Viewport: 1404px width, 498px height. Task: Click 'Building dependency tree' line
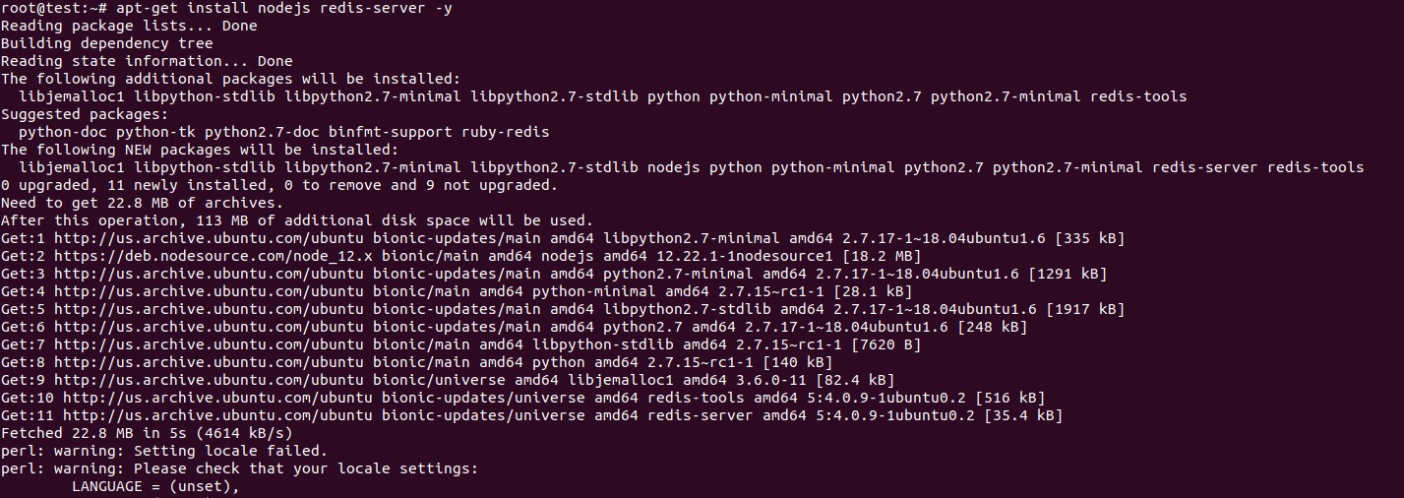pyautogui.click(x=106, y=43)
